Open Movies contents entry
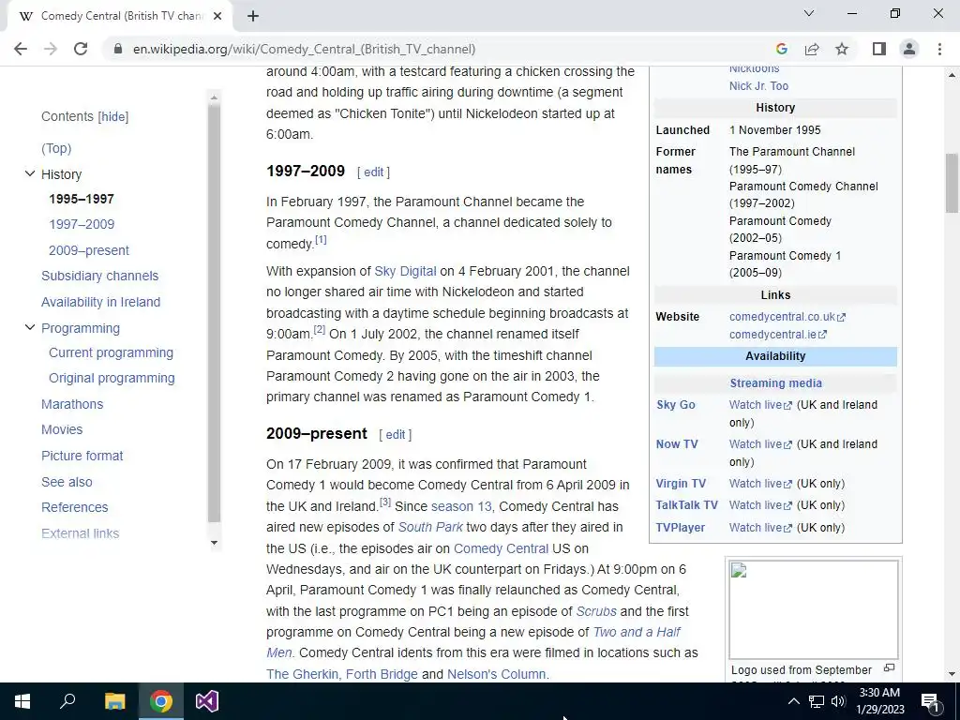 (x=62, y=429)
